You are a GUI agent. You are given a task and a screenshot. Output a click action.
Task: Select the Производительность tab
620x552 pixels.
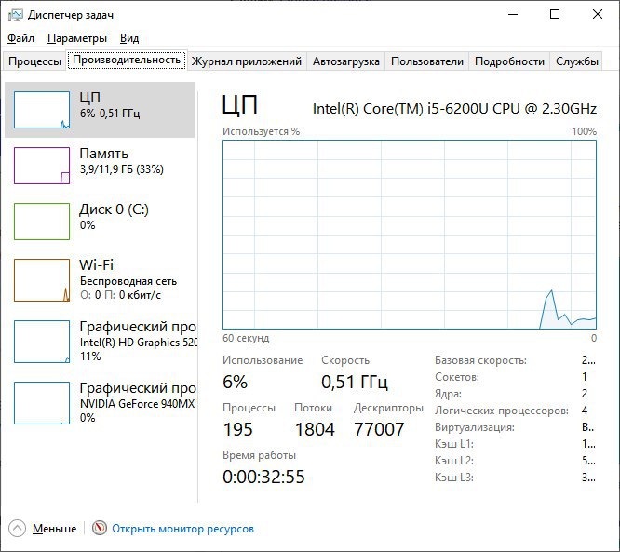[x=127, y=60]
